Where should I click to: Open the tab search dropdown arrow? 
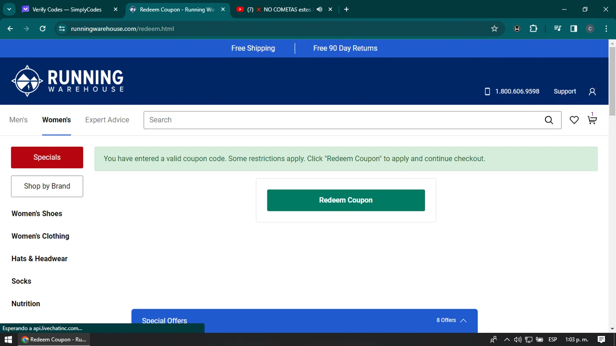point(9,9)
